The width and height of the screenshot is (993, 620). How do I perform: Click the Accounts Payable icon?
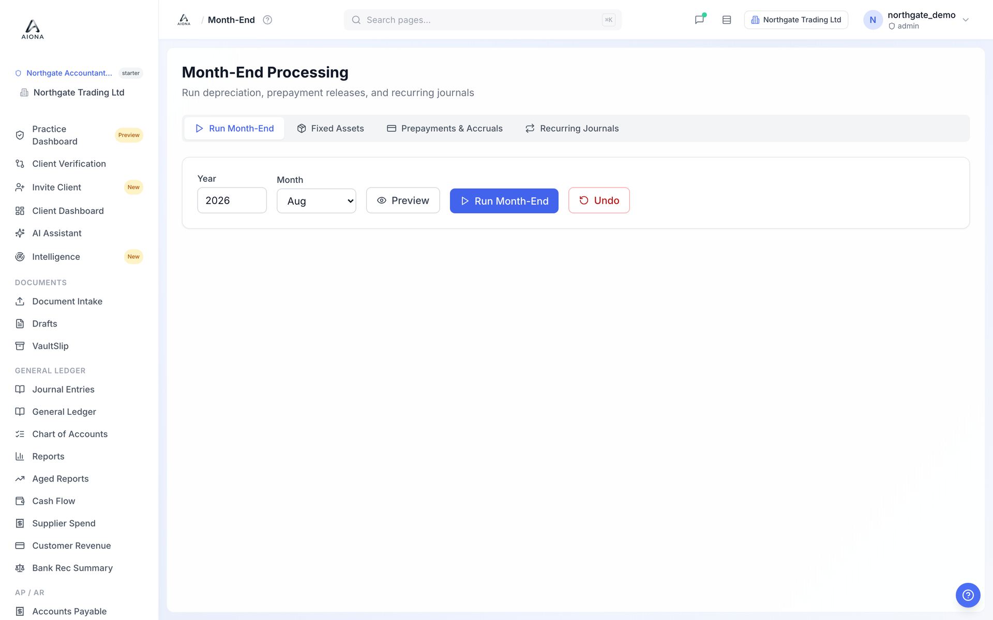pyautogui.click(x=20, y=611)
